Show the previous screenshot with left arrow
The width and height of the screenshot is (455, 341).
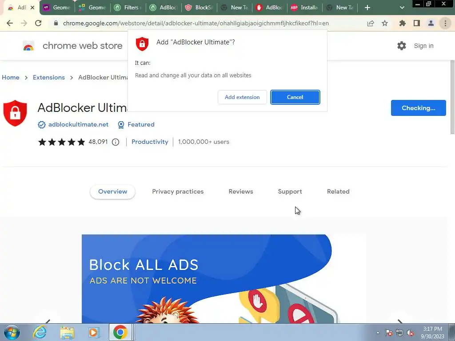48,321
